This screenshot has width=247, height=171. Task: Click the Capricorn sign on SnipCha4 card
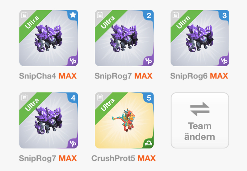tap(73, 61)
